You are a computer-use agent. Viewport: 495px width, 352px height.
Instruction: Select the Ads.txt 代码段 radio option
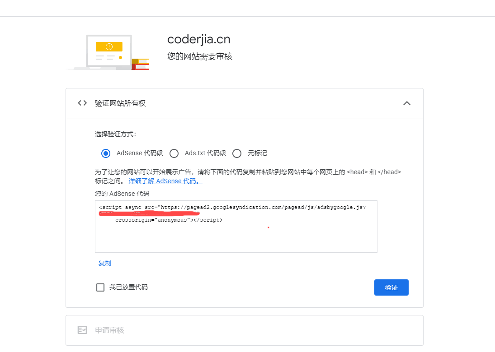(x=174, y=153)
